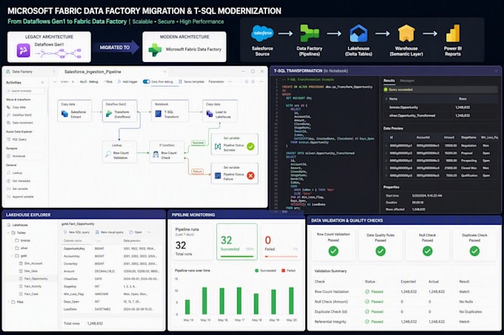Click Dataflow Gen2 in Activities pane
Viewport: 504px width, 335px height.
pos(19,115)
